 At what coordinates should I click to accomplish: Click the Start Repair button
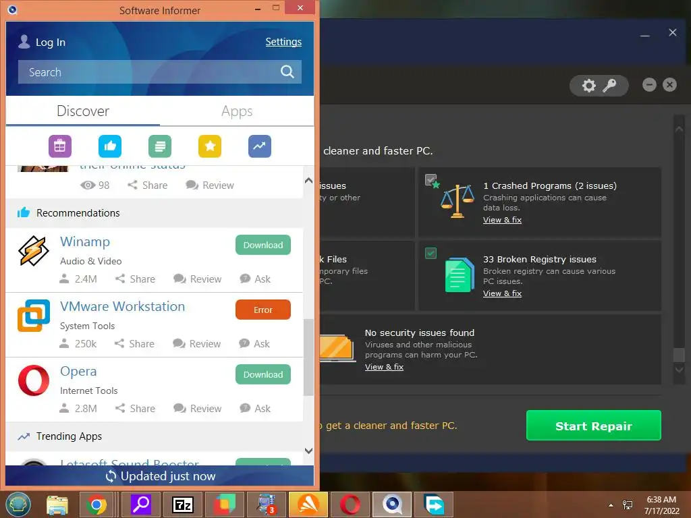coord(594,426)
